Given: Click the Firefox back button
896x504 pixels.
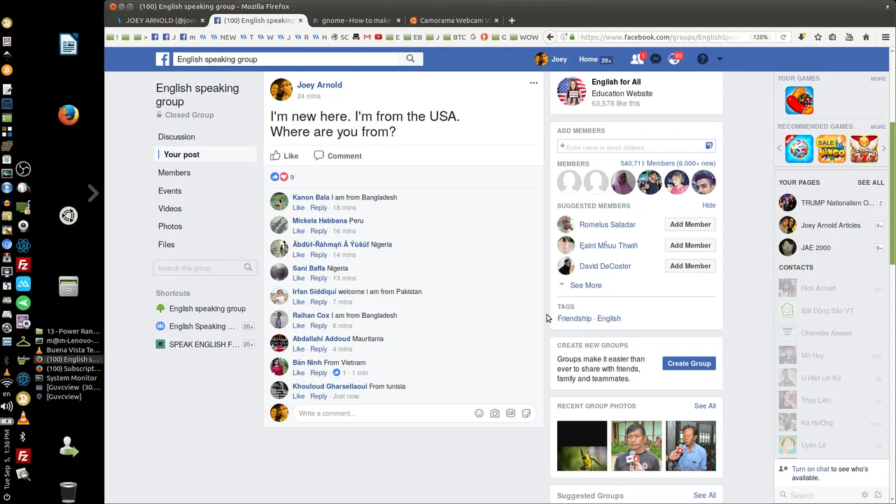Looking at the screenshot, I should click(x=550, y=37).
